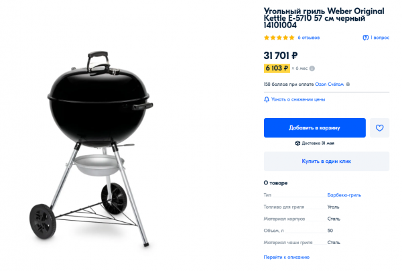
Task: Click the bell price-drop notification icon
Action: coord(267,99)
